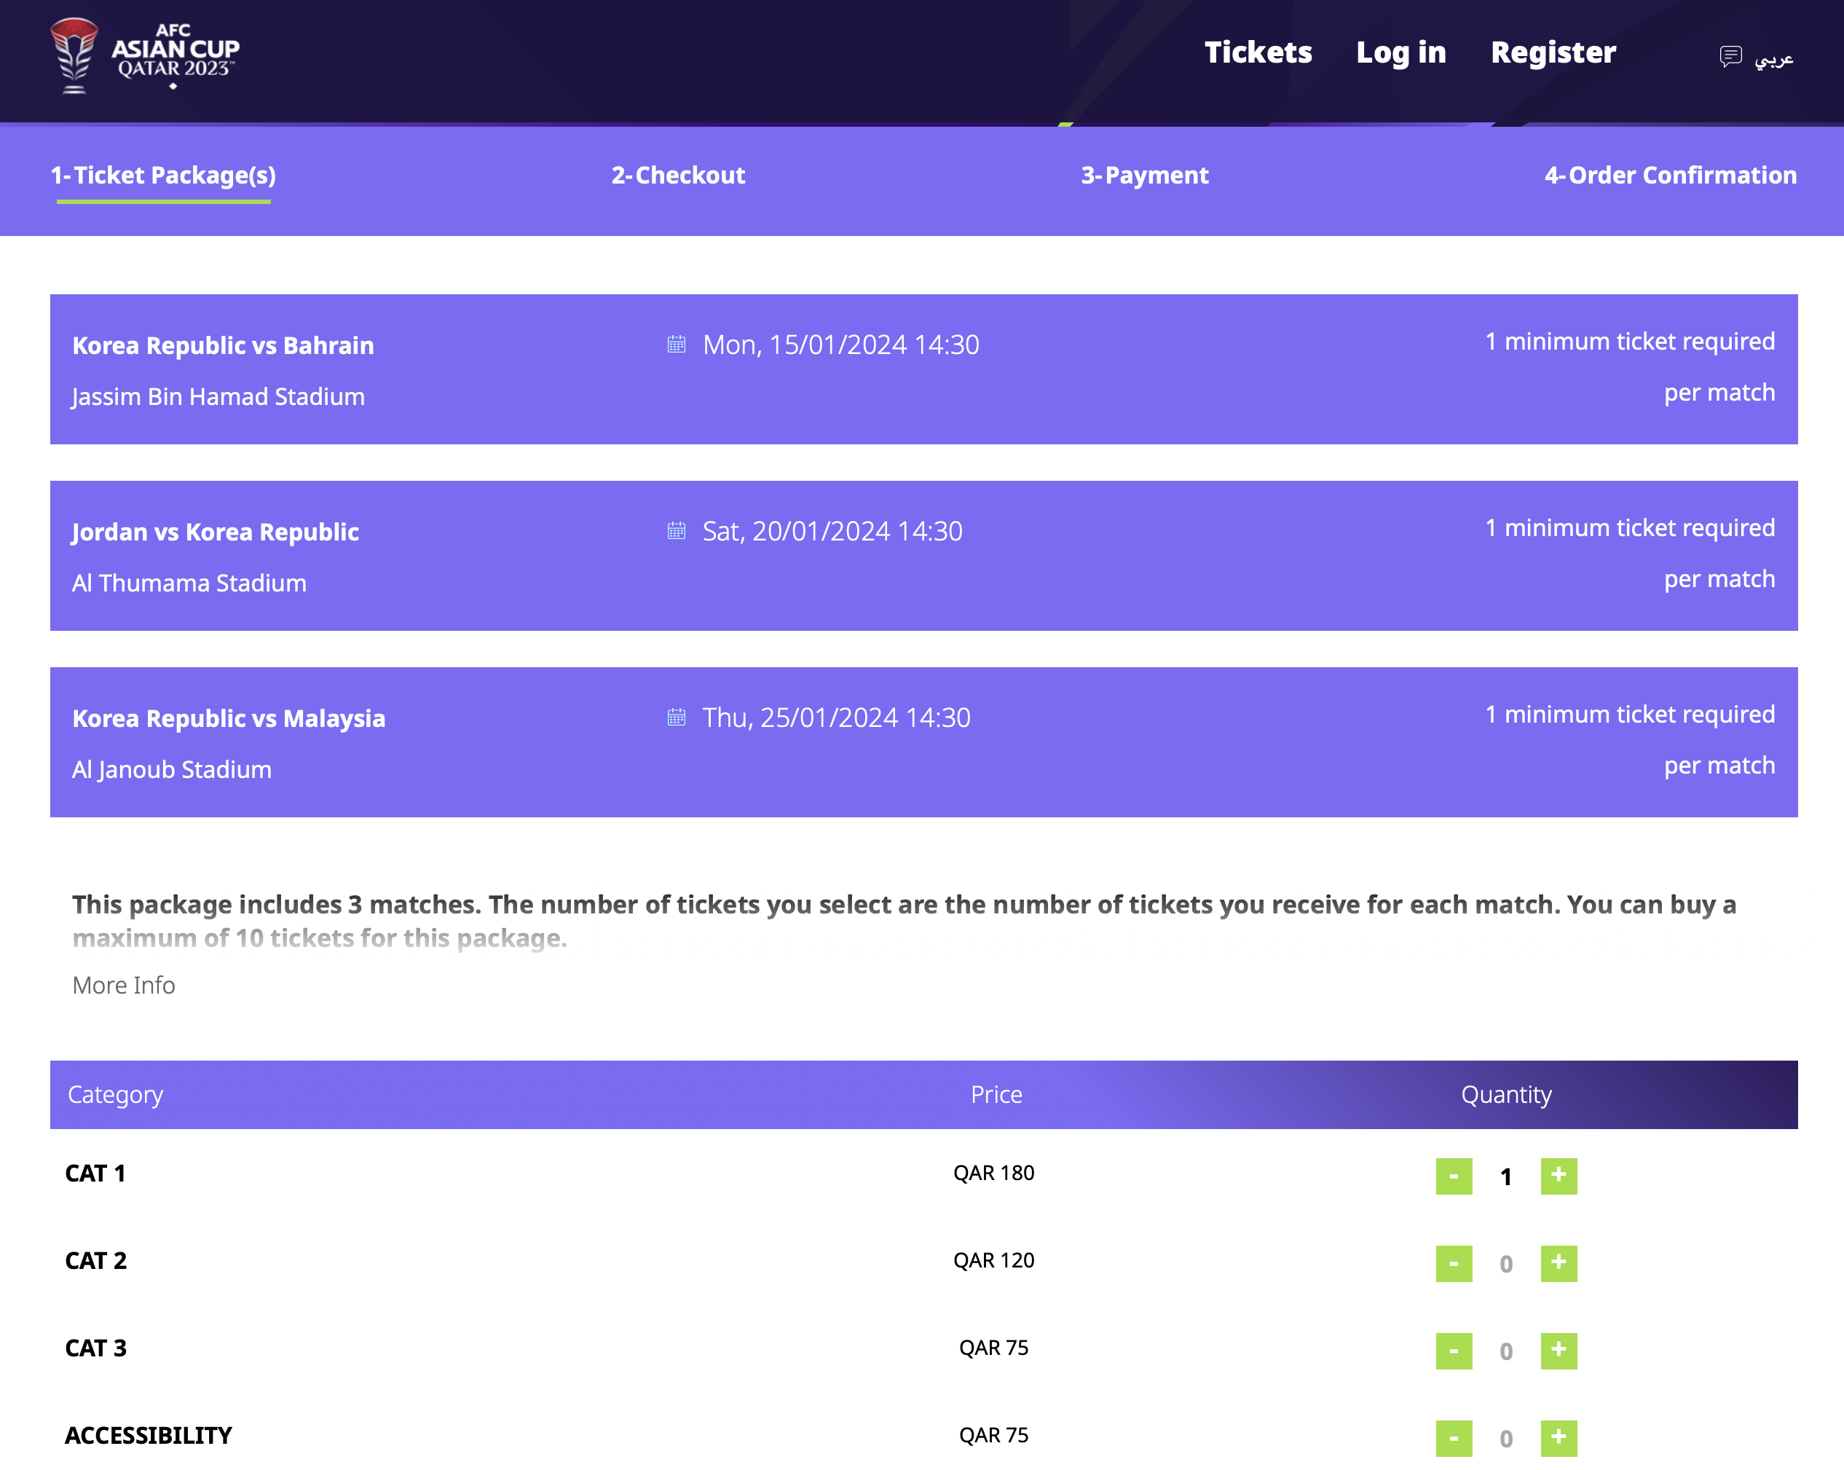Click the chat bubble language icon
1844x1470 pixels.
1730,57
